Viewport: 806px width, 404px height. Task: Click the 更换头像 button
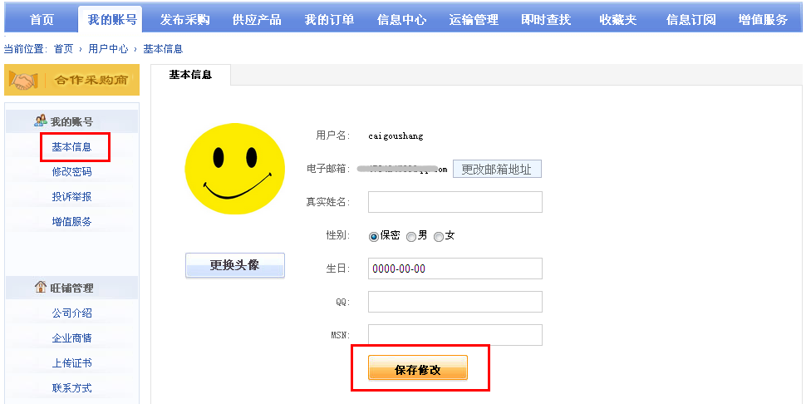pyautogui.click(x=235, y=265)
